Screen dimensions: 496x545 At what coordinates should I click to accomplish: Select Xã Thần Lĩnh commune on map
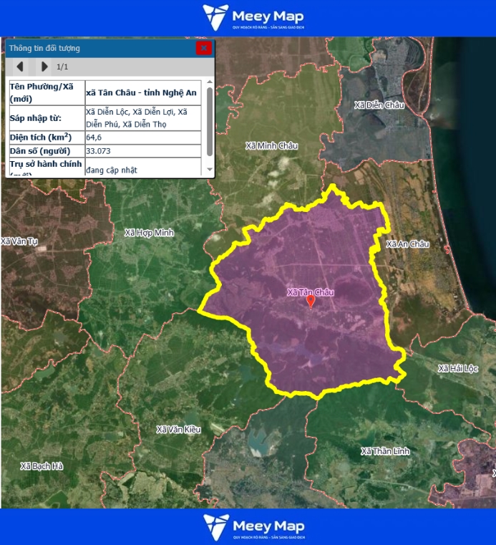click(385, 451)
